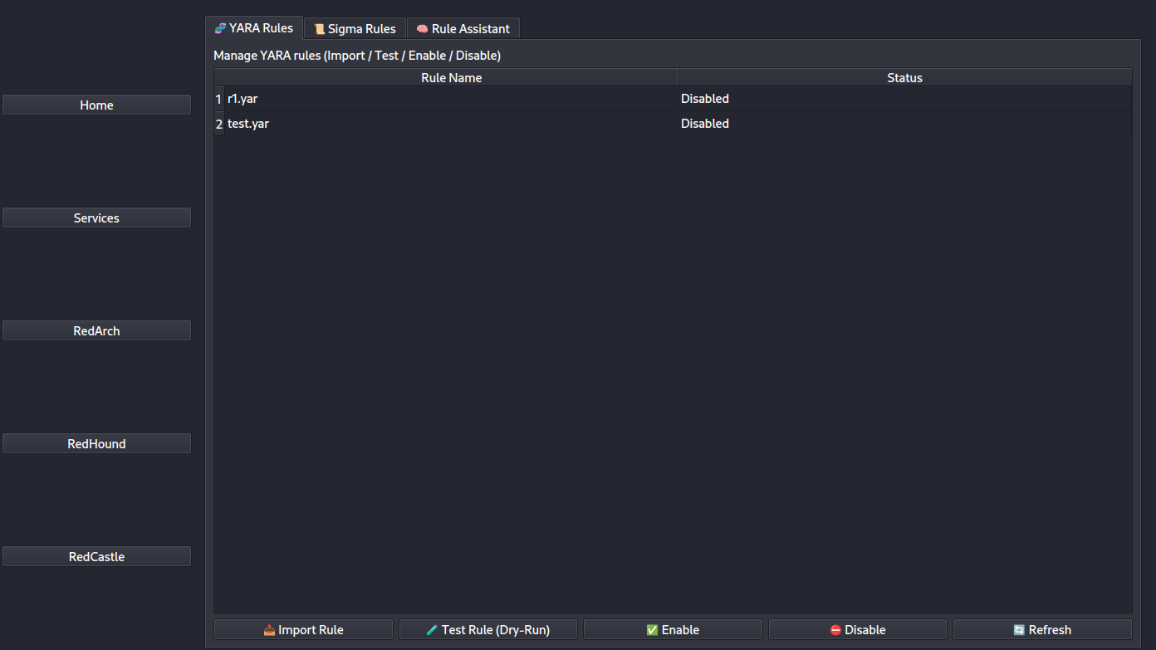Open the Services page
Screen dimensions: 1156x650
click(x=96, y=217)
